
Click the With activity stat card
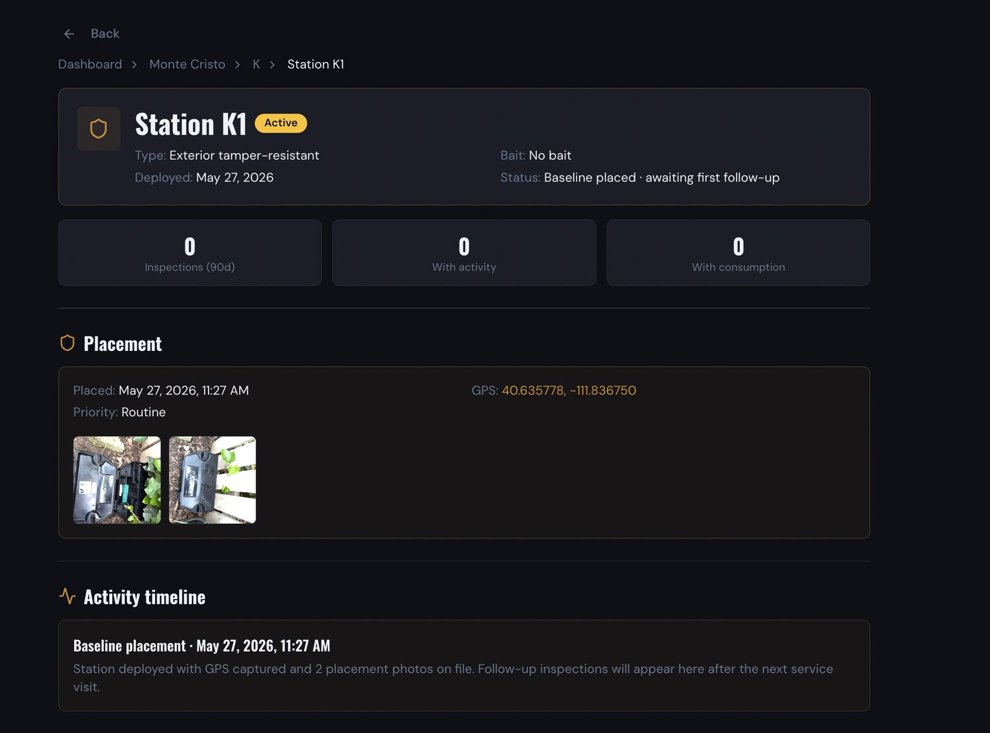464,253
